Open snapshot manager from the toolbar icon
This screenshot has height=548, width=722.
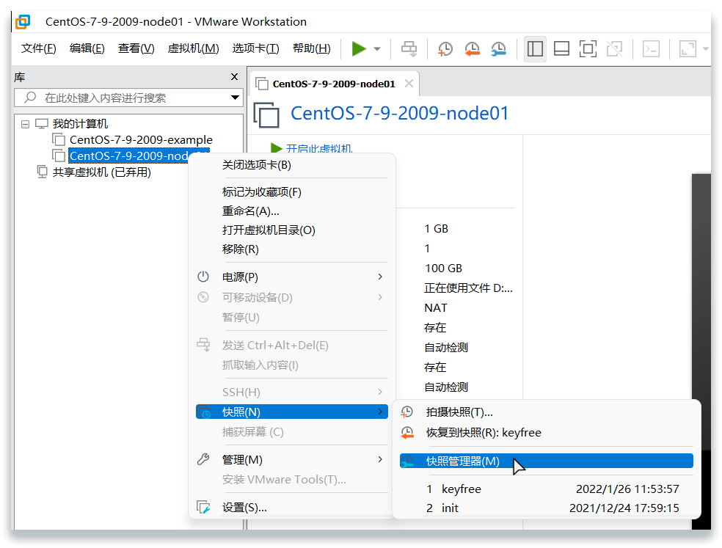(499, 48)
